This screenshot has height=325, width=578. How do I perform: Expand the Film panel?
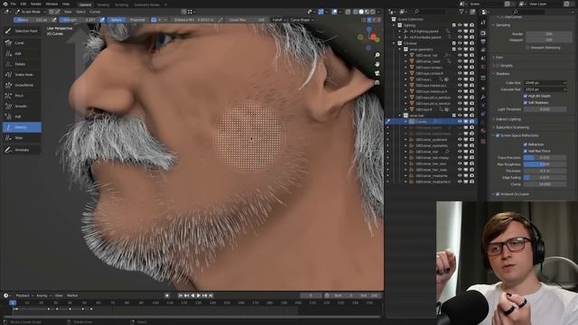pyautogui.click(x=498, y=58)
